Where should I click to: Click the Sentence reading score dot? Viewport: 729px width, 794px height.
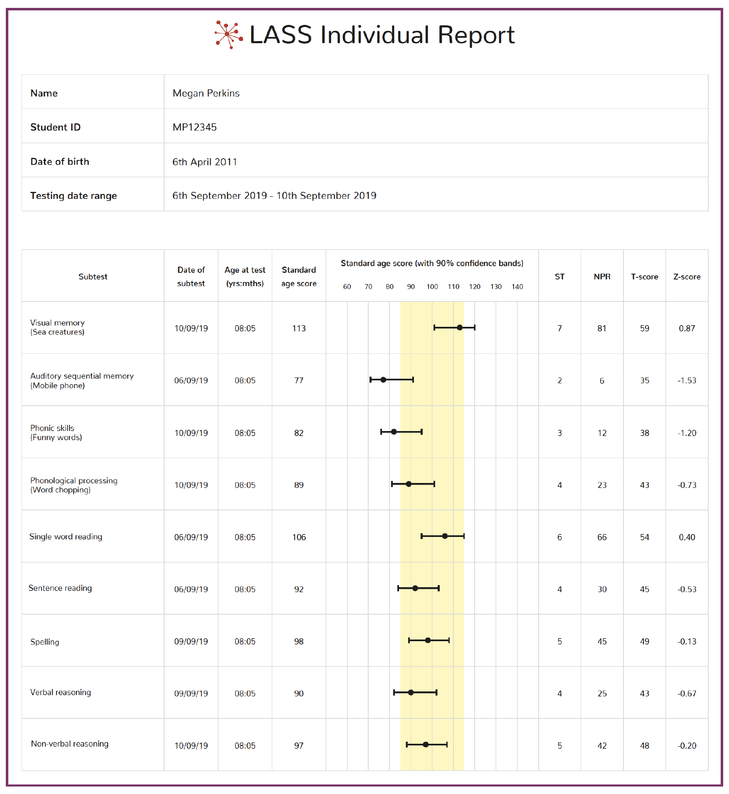click(x=415, y=588)
